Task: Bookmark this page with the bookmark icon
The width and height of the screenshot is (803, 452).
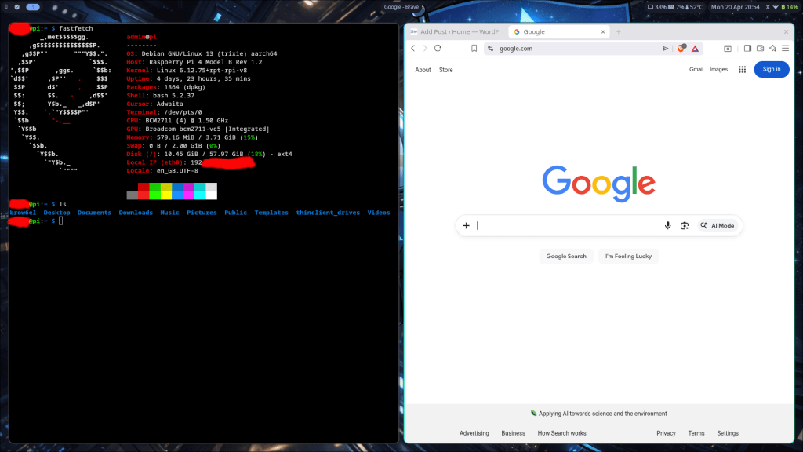Action: [474, 48]
